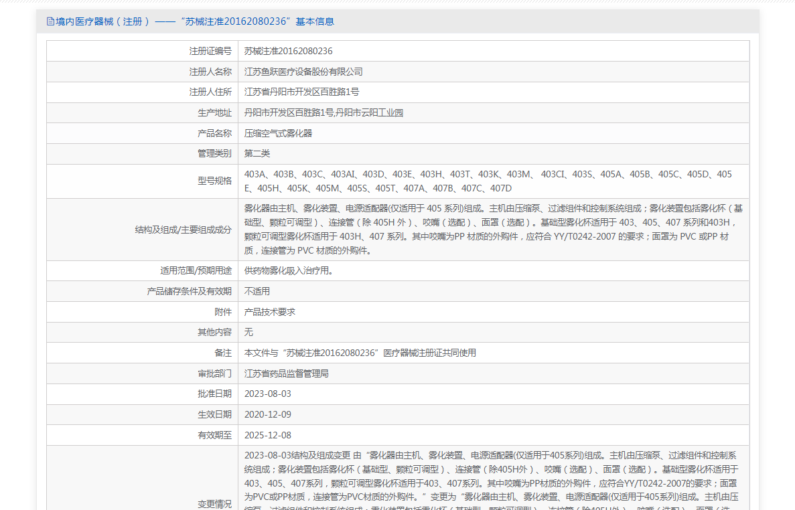This screenshot has width=795, height=510.
Task: Select the approving department 江苏省药品监督管理局
Action: pyautogui.click(x=287, y=373)
